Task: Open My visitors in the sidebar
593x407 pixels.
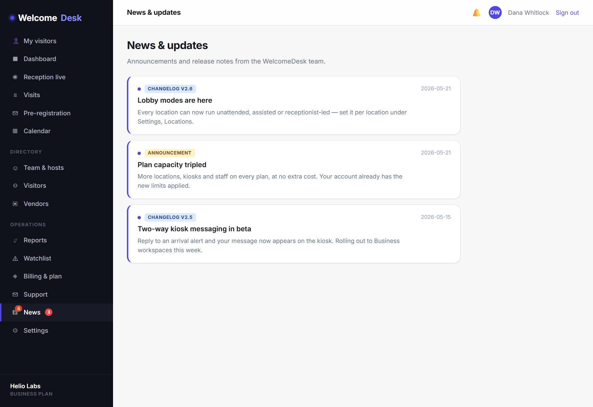Action: click(x=57, y=41)
